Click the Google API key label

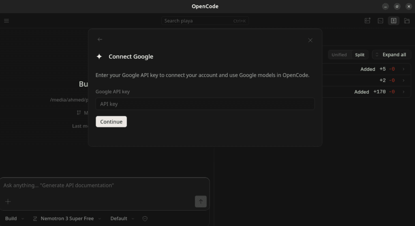(113, 92)
